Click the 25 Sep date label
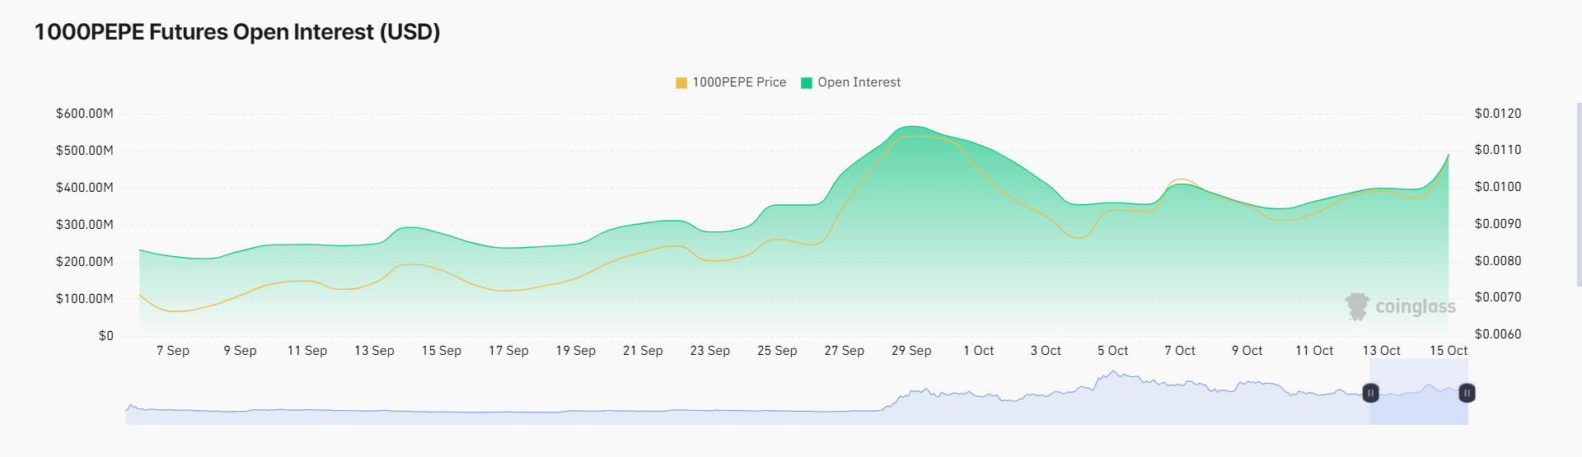The width and height of the screenshot is (1582, 457). pyautogui.click(x=777, y=351)
